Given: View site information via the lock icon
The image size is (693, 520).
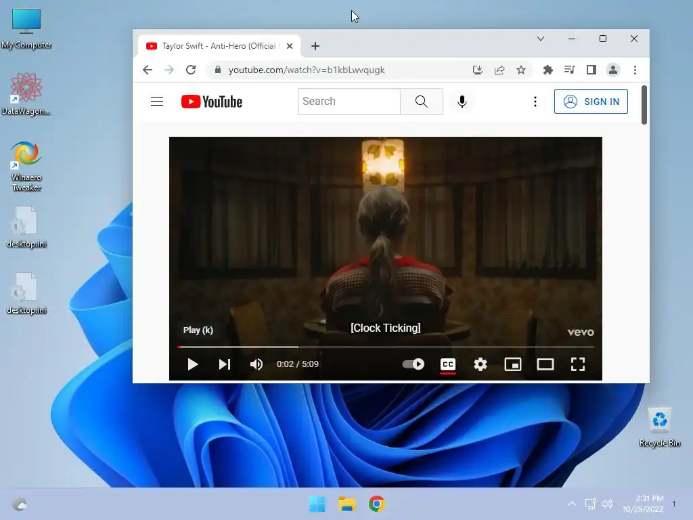Looking at the screenshot, I should tap(218, 70).
